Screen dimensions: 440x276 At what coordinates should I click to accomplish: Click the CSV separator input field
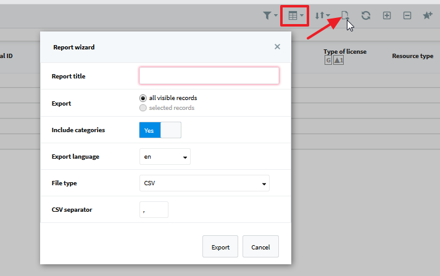(154, 210)
